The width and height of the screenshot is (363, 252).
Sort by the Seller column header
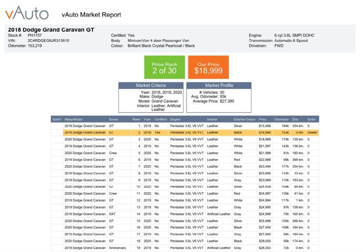click(x=312, y=119)
